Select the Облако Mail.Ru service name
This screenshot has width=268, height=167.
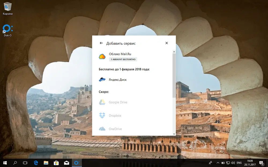(x=120, y=54)
